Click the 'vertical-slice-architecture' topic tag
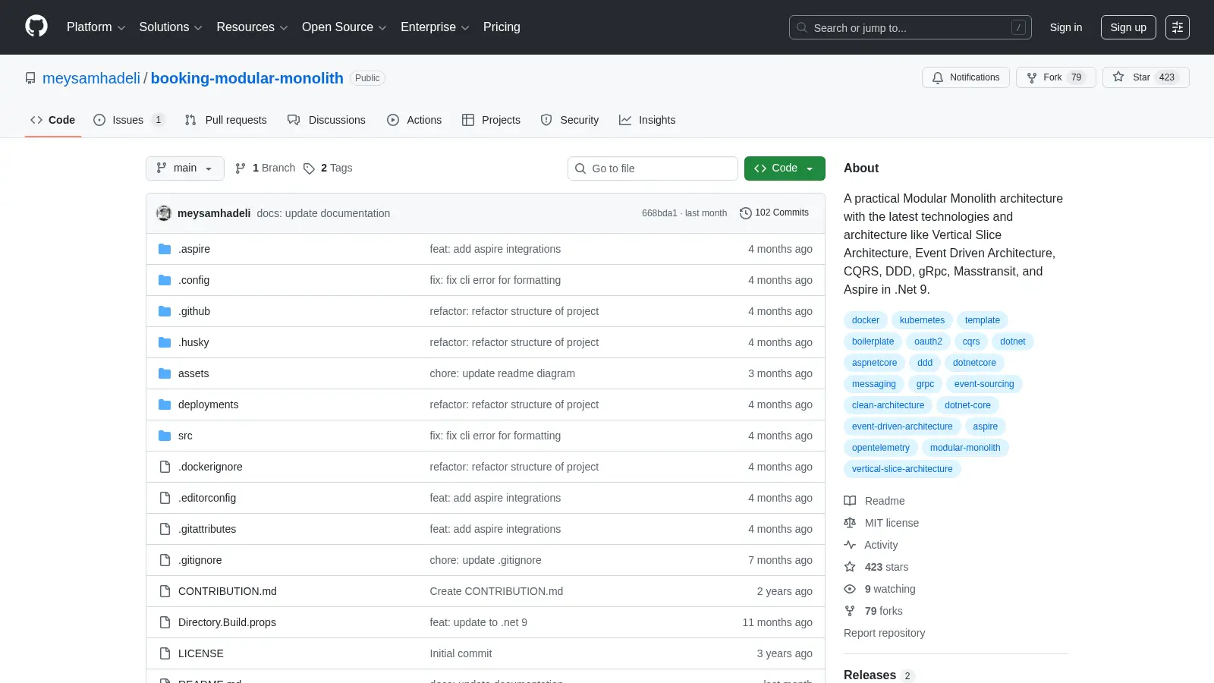Viewport: 1214px width, 683px height. pyautogui.click(x=902, y=469)
